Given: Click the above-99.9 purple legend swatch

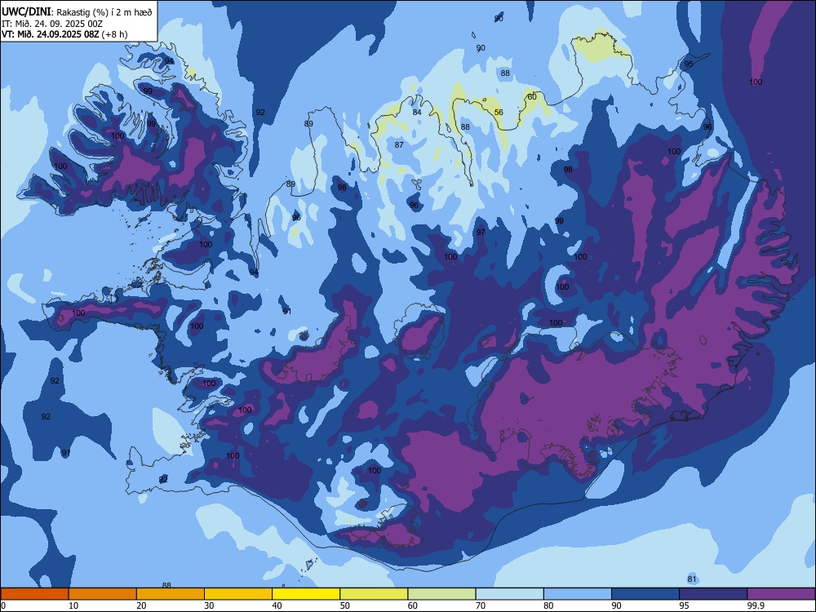Looking at the screenshot, I should point(781,594).
